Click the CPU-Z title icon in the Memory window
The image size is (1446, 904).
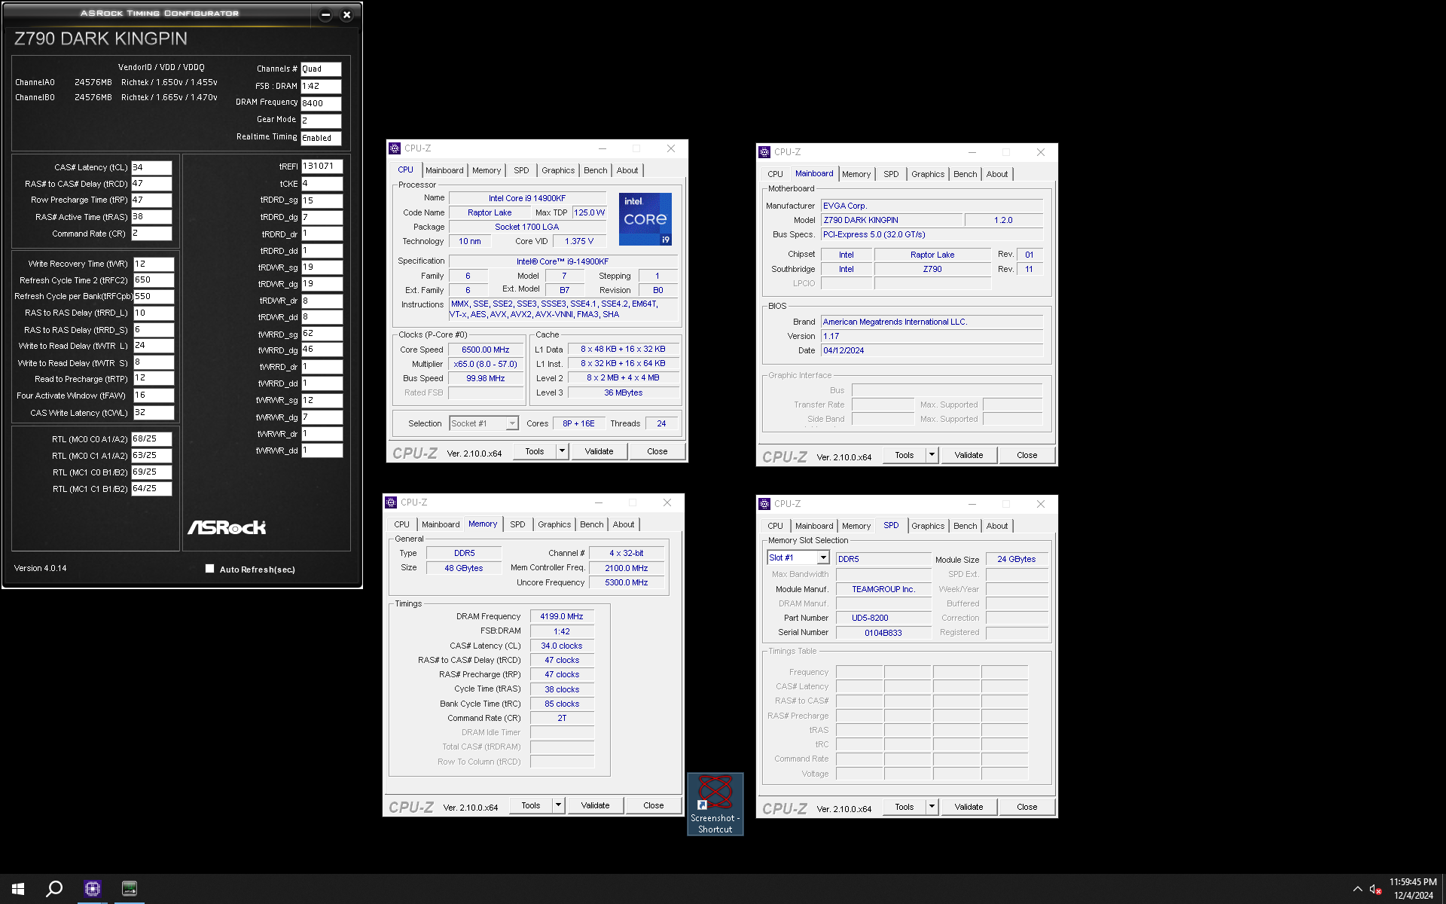pos(391,502)
